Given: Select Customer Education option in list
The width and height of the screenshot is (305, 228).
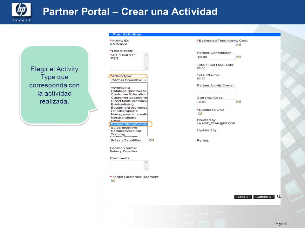Looking at the screenshot, I should (x=129, y=94).
